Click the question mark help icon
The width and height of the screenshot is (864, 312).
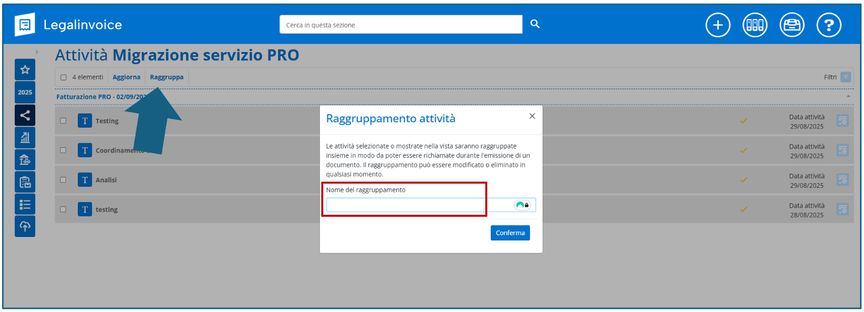[x=829, y=25]
